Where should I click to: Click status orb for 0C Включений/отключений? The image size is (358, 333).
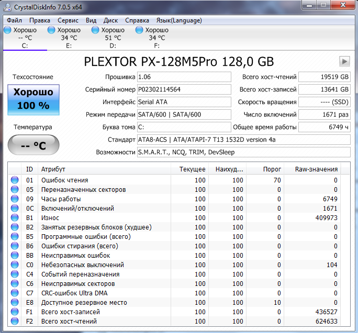(x=15, y=208)
